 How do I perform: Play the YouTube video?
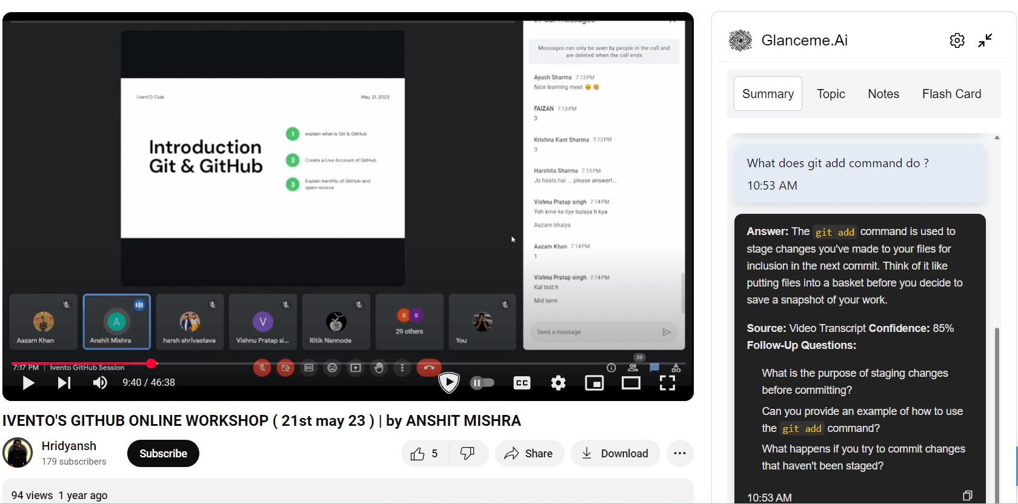point(28,383)
